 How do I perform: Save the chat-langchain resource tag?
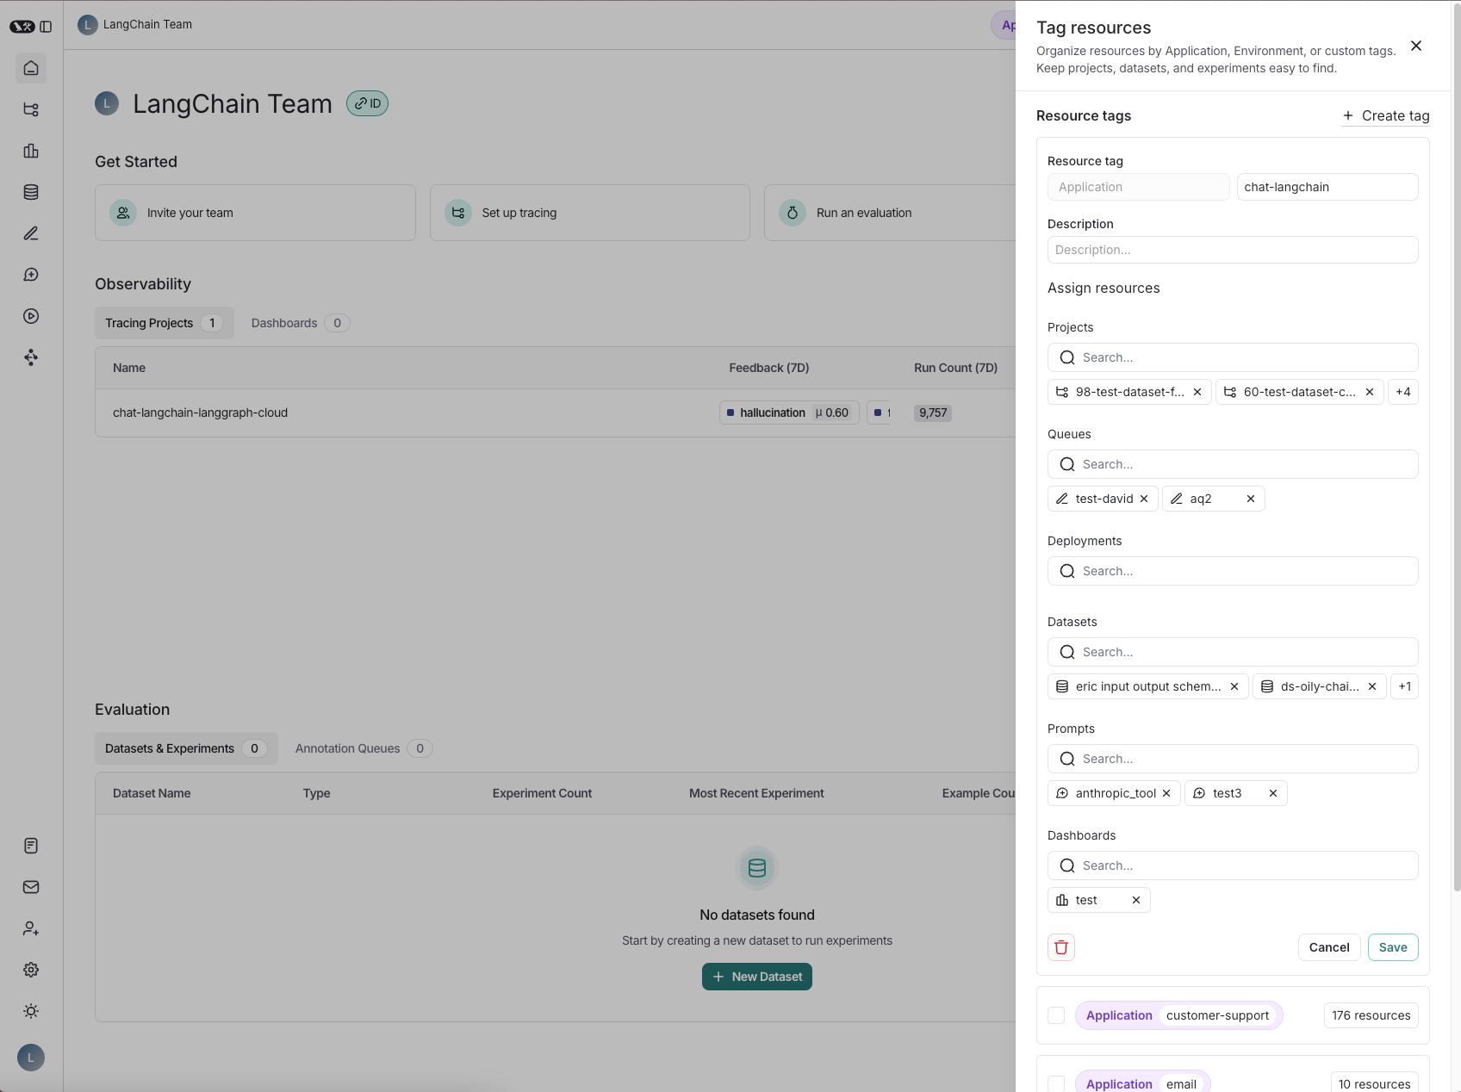pyautogui.click(x=1393, y=947)
